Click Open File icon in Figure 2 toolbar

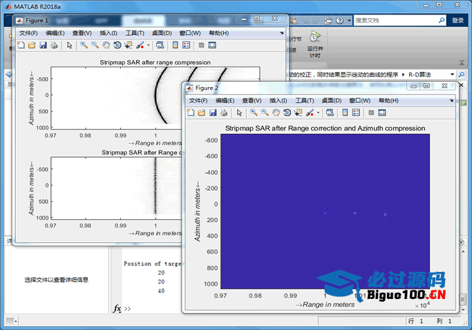(x=201, y=113)
